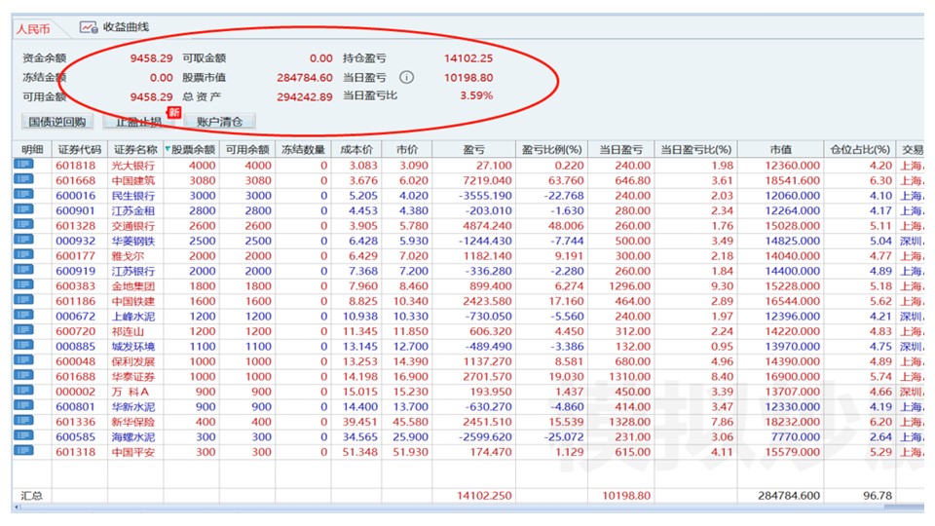Sort by 当日盈亏比(%) column header

695,149
